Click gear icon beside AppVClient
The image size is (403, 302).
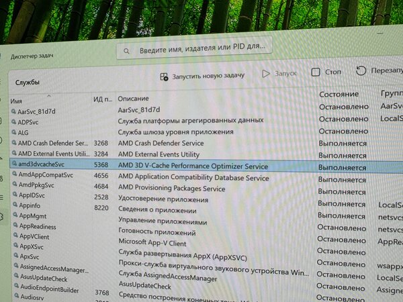tap(15, 236)
